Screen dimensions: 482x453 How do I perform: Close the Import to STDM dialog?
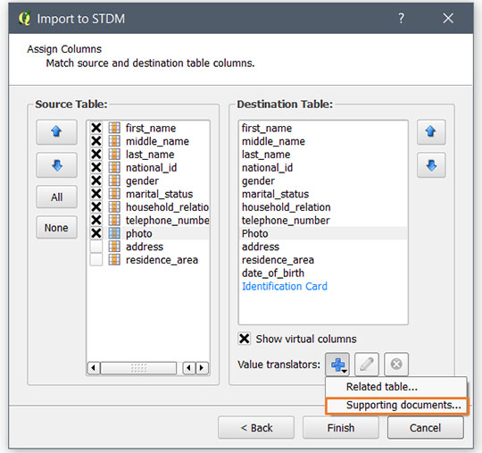click(x=448, y=19)
